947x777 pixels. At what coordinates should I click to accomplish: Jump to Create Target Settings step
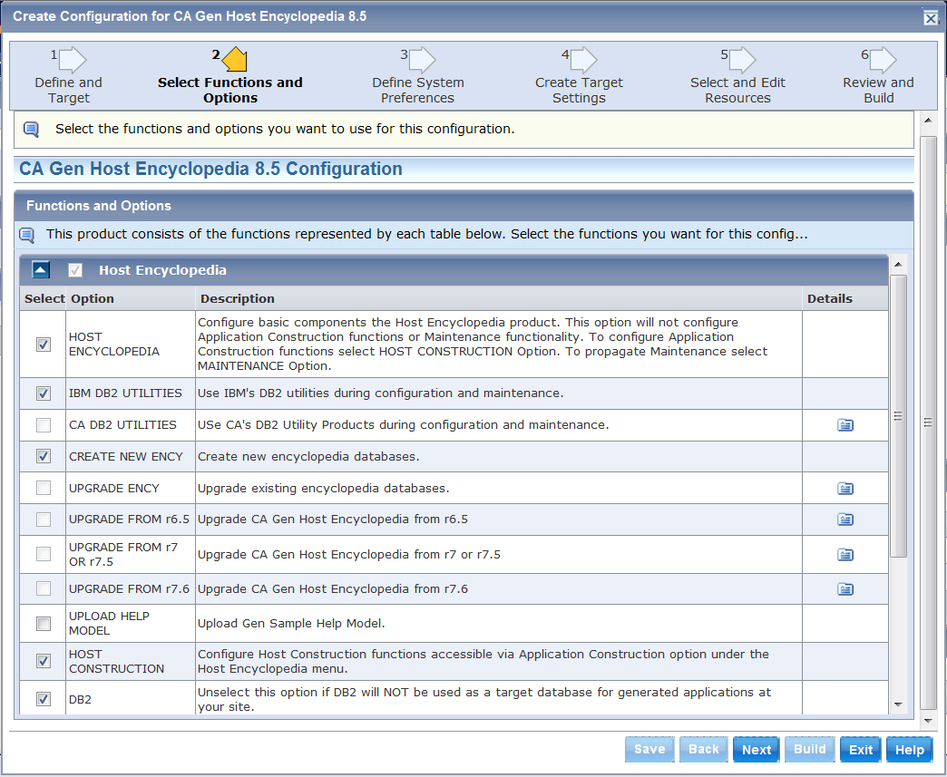tap(579, 90)
